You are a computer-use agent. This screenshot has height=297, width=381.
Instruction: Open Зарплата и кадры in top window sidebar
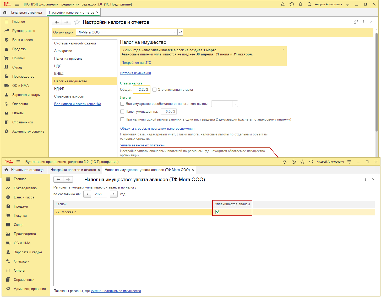click(26, 95)
